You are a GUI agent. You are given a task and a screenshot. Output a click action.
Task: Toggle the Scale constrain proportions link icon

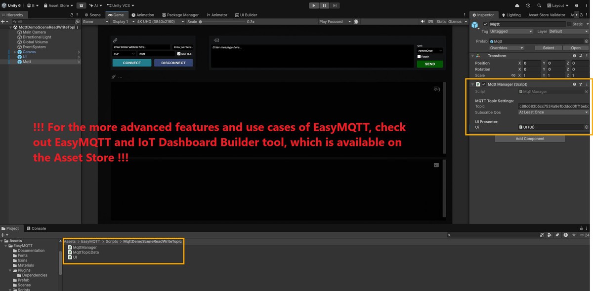[x=513, y=75]
